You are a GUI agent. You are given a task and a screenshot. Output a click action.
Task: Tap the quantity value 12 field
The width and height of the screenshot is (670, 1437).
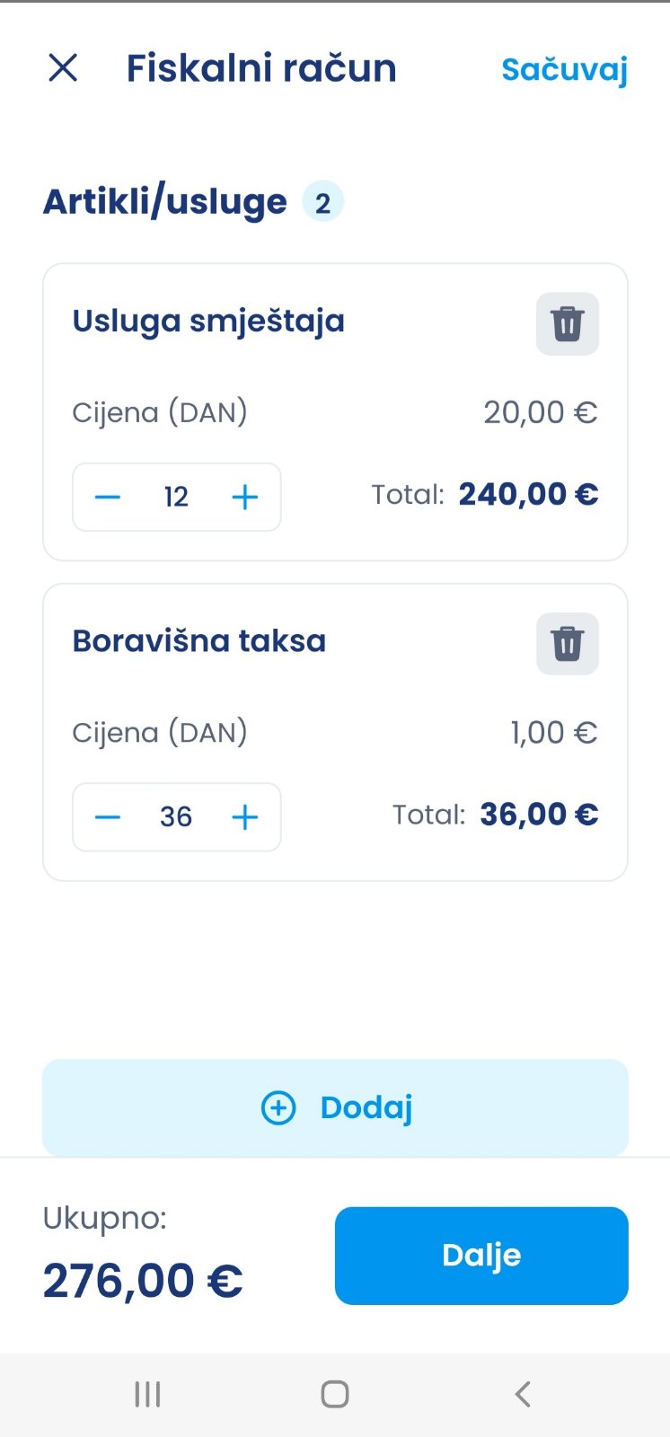coord(176,497)
